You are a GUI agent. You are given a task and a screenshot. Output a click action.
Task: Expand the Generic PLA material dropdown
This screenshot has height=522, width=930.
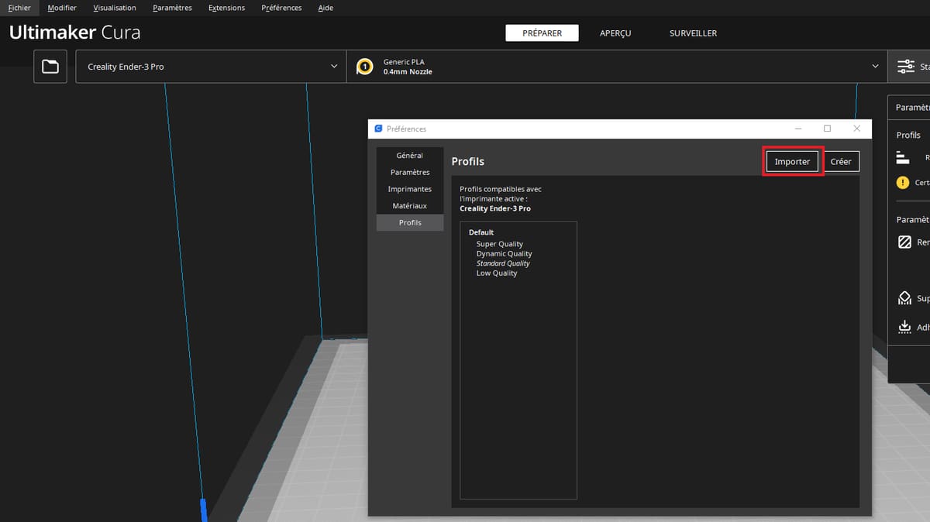617,67
